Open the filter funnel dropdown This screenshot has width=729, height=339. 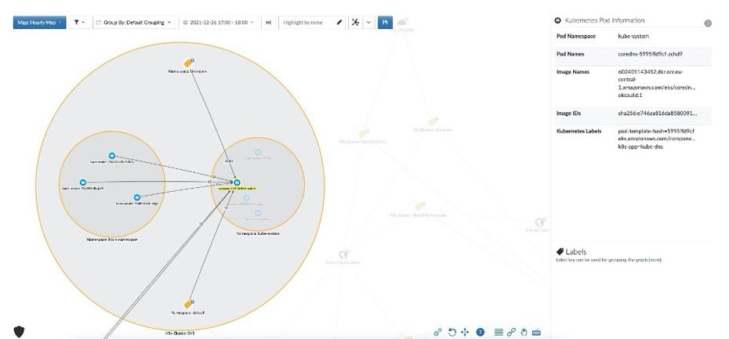pyautogui.click(x=79, y=22)
